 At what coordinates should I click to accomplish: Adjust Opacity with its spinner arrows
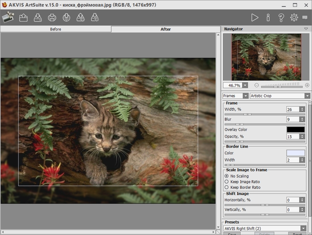(302, 137)
